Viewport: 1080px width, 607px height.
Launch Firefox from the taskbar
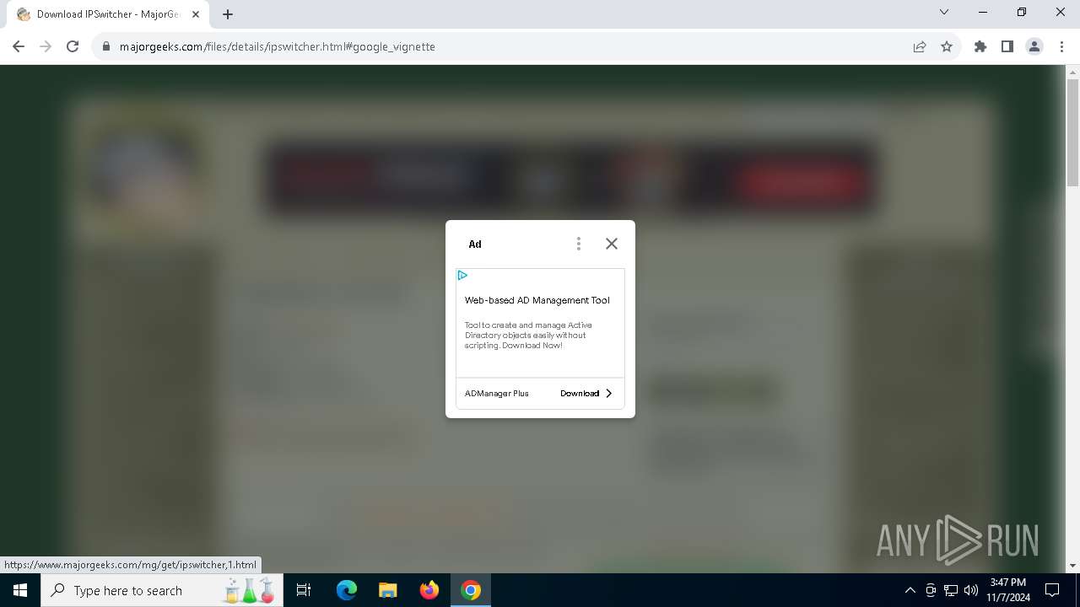tap(429, 590)
